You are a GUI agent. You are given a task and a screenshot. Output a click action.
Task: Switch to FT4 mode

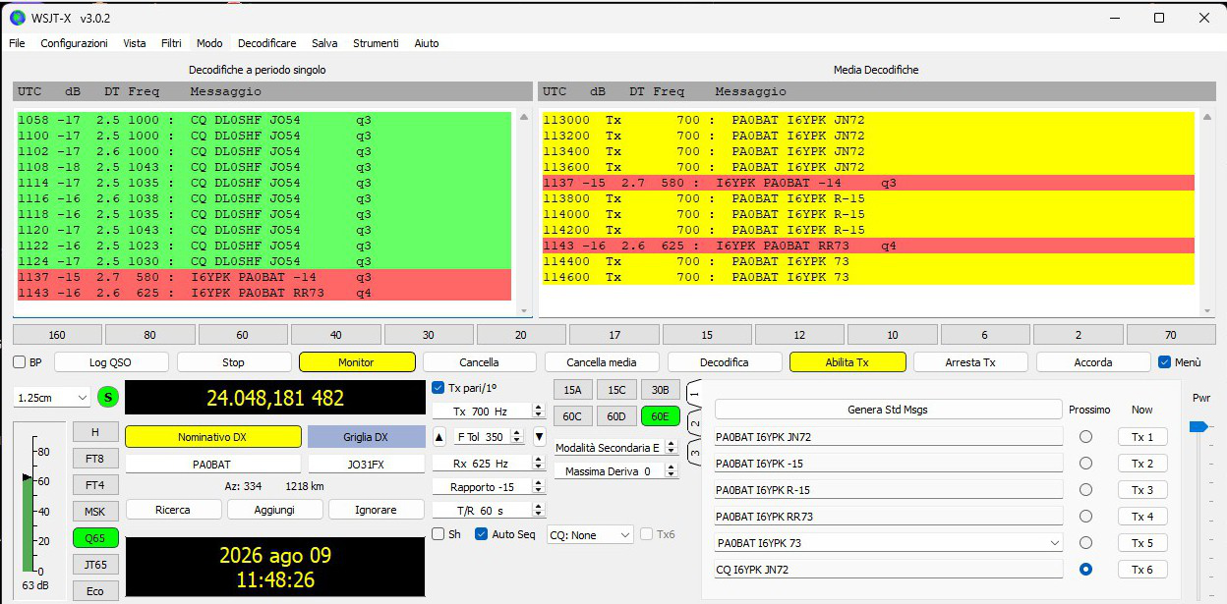95,485
